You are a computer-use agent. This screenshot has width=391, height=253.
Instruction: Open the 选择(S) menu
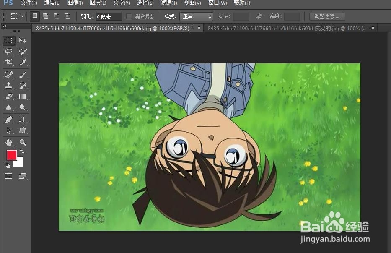(x=145, y=3)
